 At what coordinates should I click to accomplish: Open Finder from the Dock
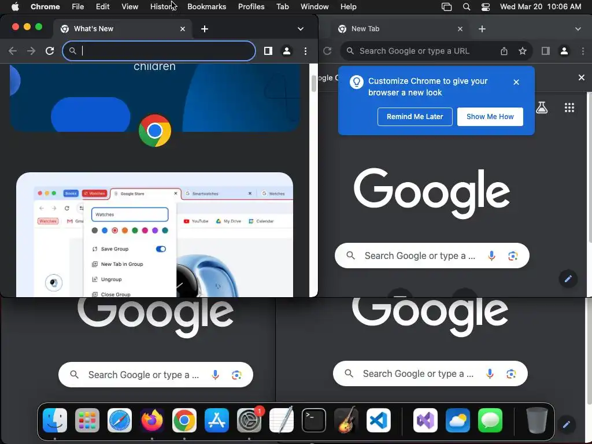[x=55, y=420]
